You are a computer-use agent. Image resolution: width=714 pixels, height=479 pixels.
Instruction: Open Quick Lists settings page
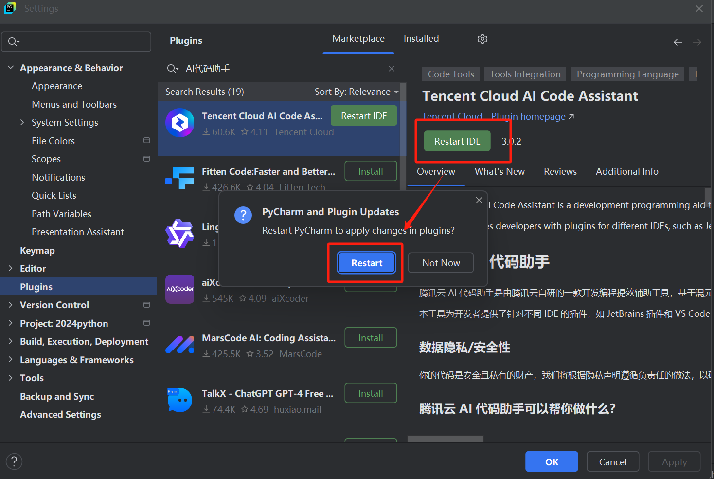pos(54,195)
